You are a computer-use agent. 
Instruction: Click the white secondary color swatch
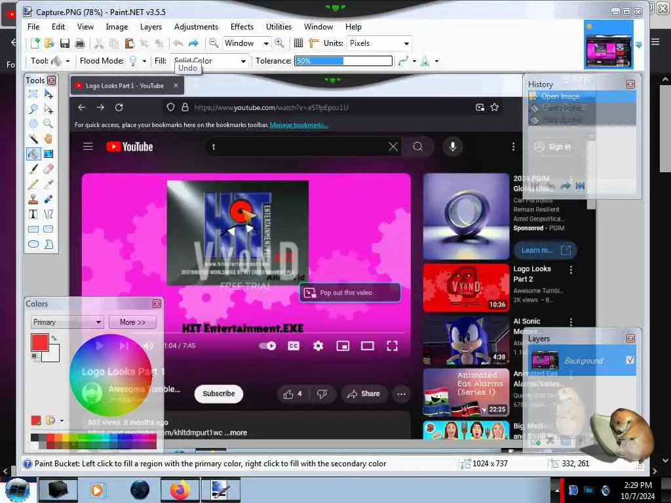pos(54,355)
